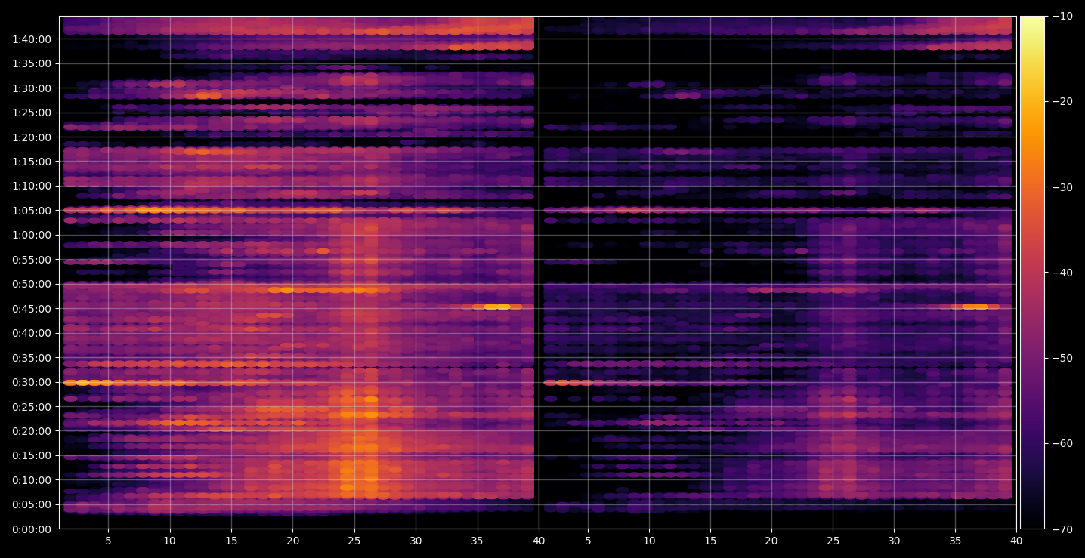Click the 0:55:00 y-axis tick label
This screenshot has height=558, width=1085.
(x=32, y=260)
